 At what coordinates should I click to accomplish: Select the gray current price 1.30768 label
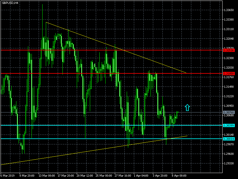[229, 112]
